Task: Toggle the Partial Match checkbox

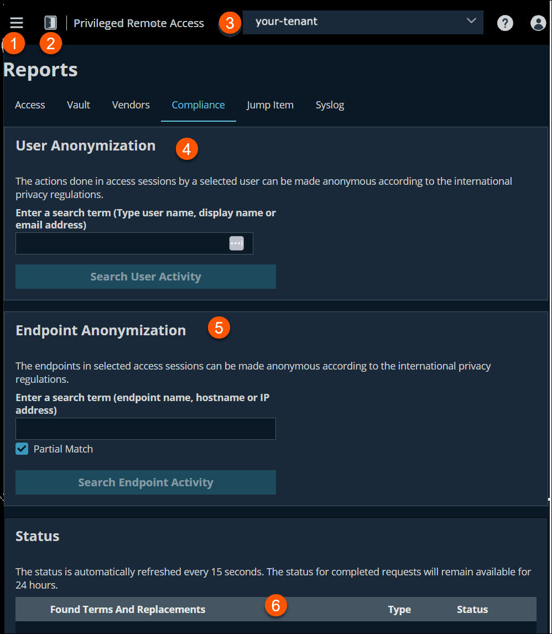Action: point(22,449)
